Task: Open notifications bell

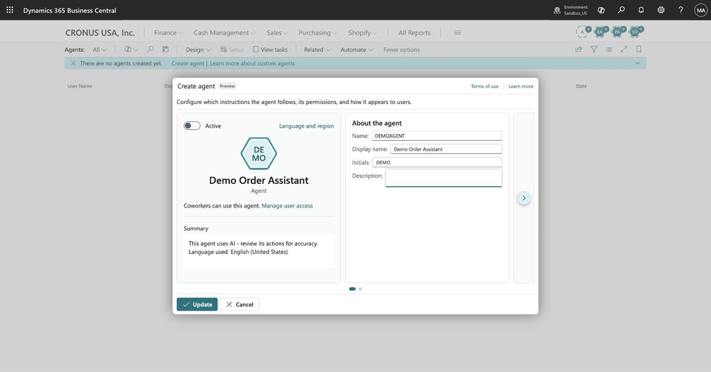Action: coord(641,10)
